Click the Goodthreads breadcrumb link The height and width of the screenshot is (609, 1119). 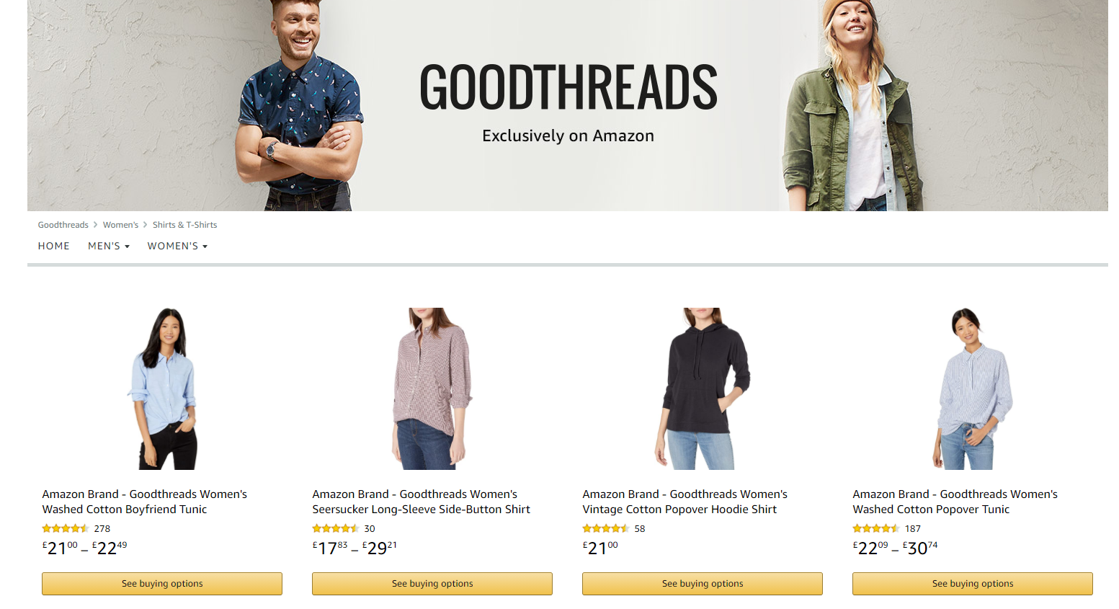point(63,225)
